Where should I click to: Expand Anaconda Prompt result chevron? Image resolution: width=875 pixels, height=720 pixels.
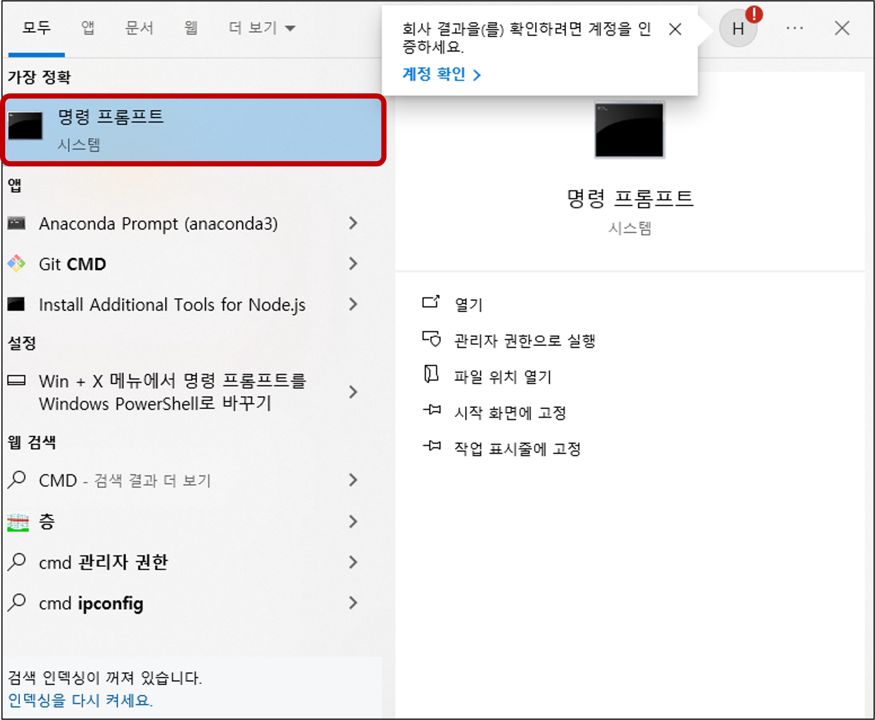pyautogui.click(x=353, y=223)
